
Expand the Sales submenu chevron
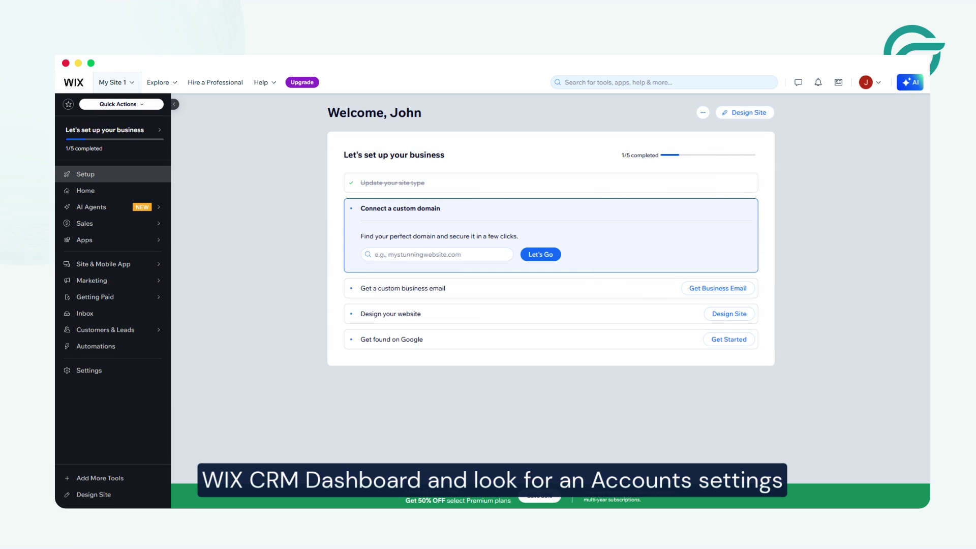coord(159,224)
